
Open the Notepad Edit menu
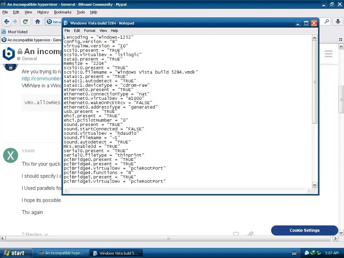pyautogui.click(x=77, y=31)
